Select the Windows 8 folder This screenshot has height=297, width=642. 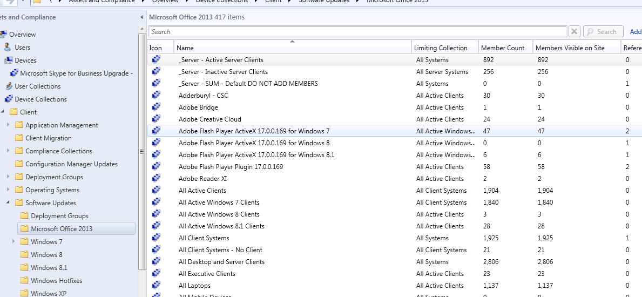click(x=46, y=255)
